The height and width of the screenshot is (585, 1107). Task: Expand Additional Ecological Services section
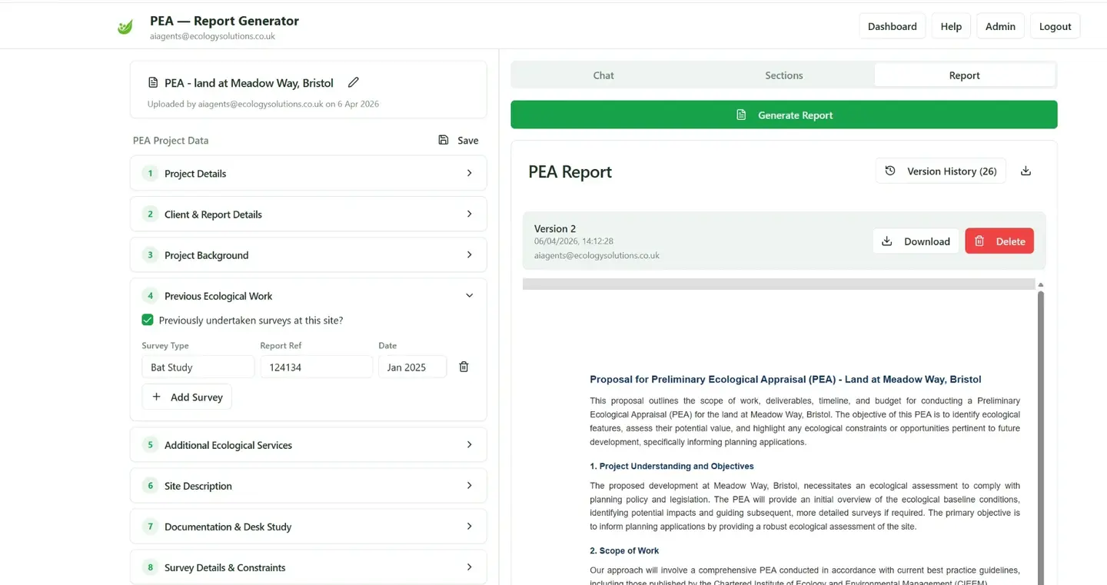pos(308,444)
